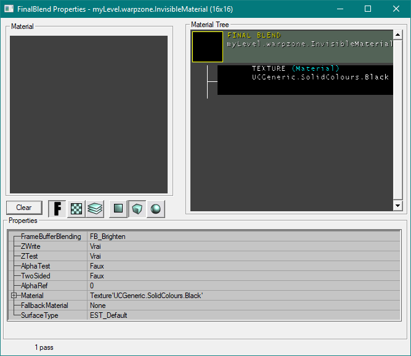
Task: Click the stacked layers icon
Action: click(94, 209)
